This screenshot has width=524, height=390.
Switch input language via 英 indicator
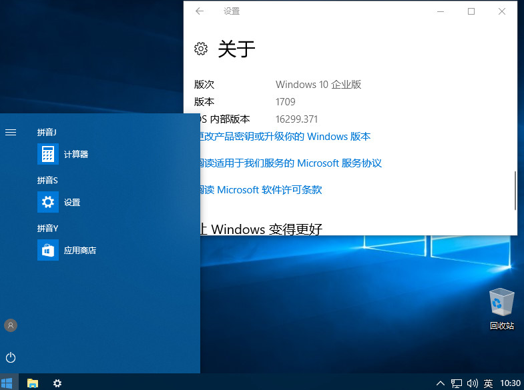tap(488, 383)
